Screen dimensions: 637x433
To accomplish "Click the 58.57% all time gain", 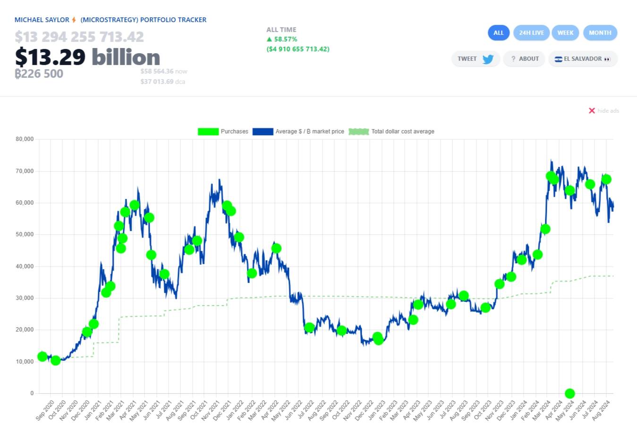I will [282, 39].
